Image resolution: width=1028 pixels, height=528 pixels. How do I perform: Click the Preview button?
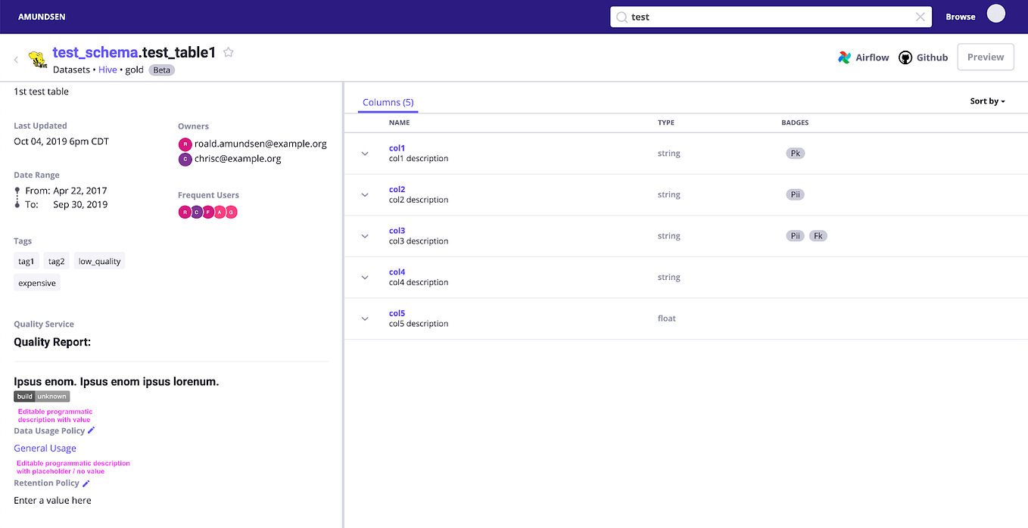[x=985, y=56]
